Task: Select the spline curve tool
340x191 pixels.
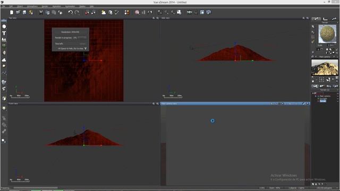Action: [4, 73]
